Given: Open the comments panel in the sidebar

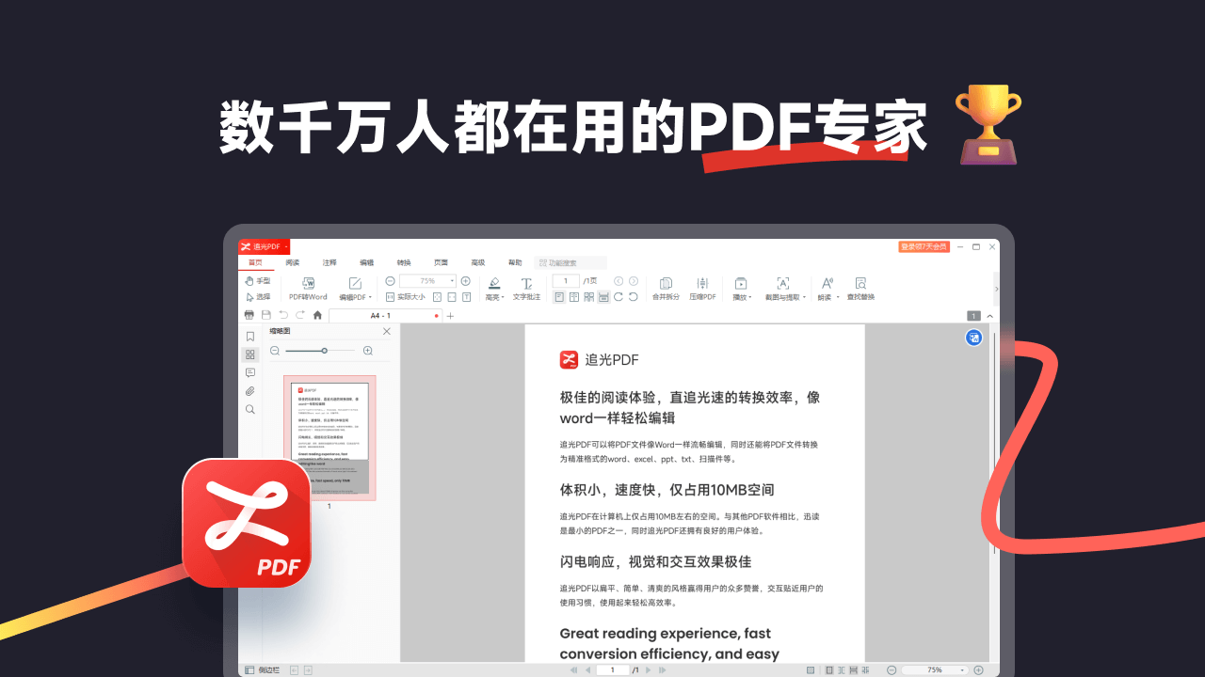Looking at the screenshot, I should click(x=249, y=373).
